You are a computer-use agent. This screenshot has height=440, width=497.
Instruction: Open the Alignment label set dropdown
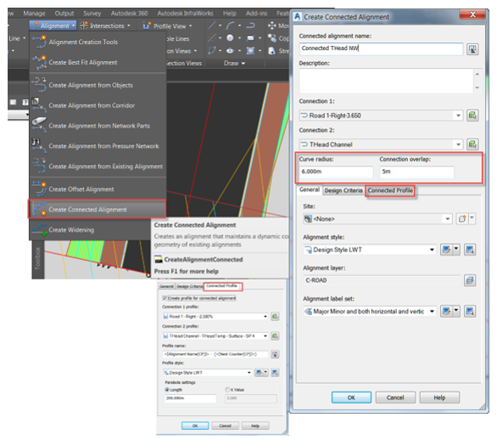tap(432, 312)
